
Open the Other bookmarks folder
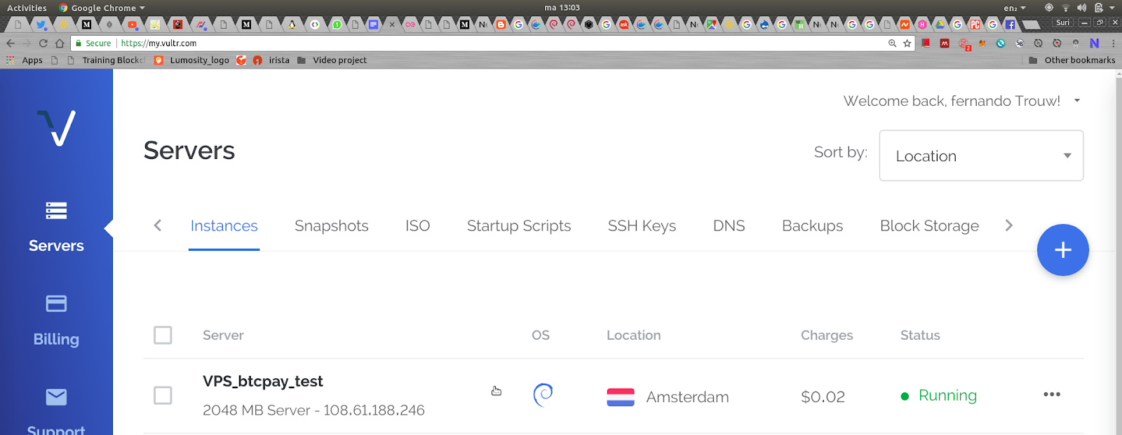pos(1072,60)
